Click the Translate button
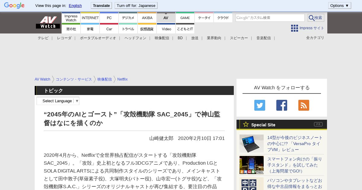The width and height of the screenshot is (362, 190). pos(101,5)
